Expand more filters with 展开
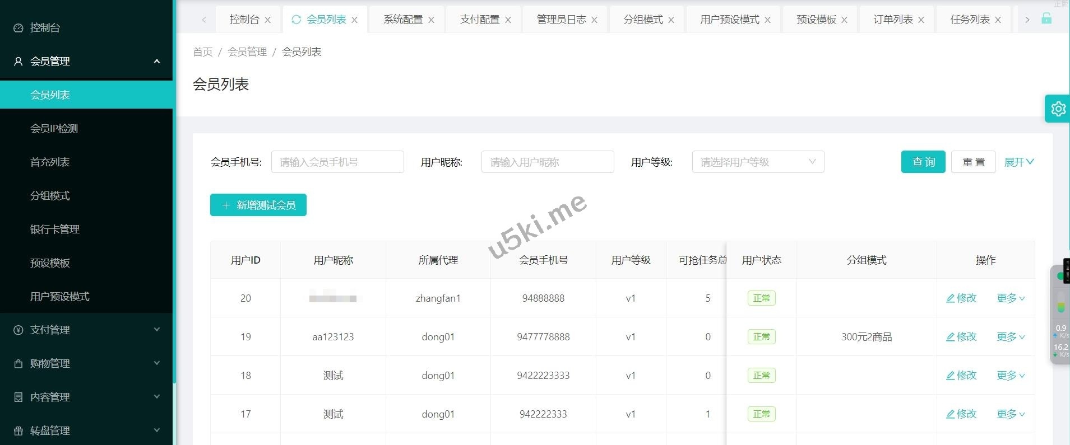The image size is (1070, 445). pos(1018,162)
